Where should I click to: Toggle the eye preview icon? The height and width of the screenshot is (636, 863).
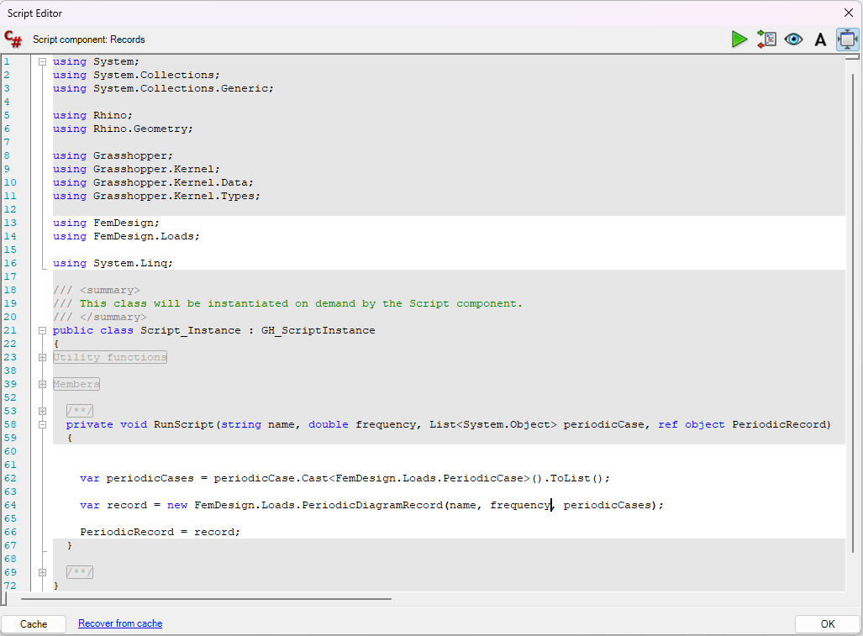(793, 39)
